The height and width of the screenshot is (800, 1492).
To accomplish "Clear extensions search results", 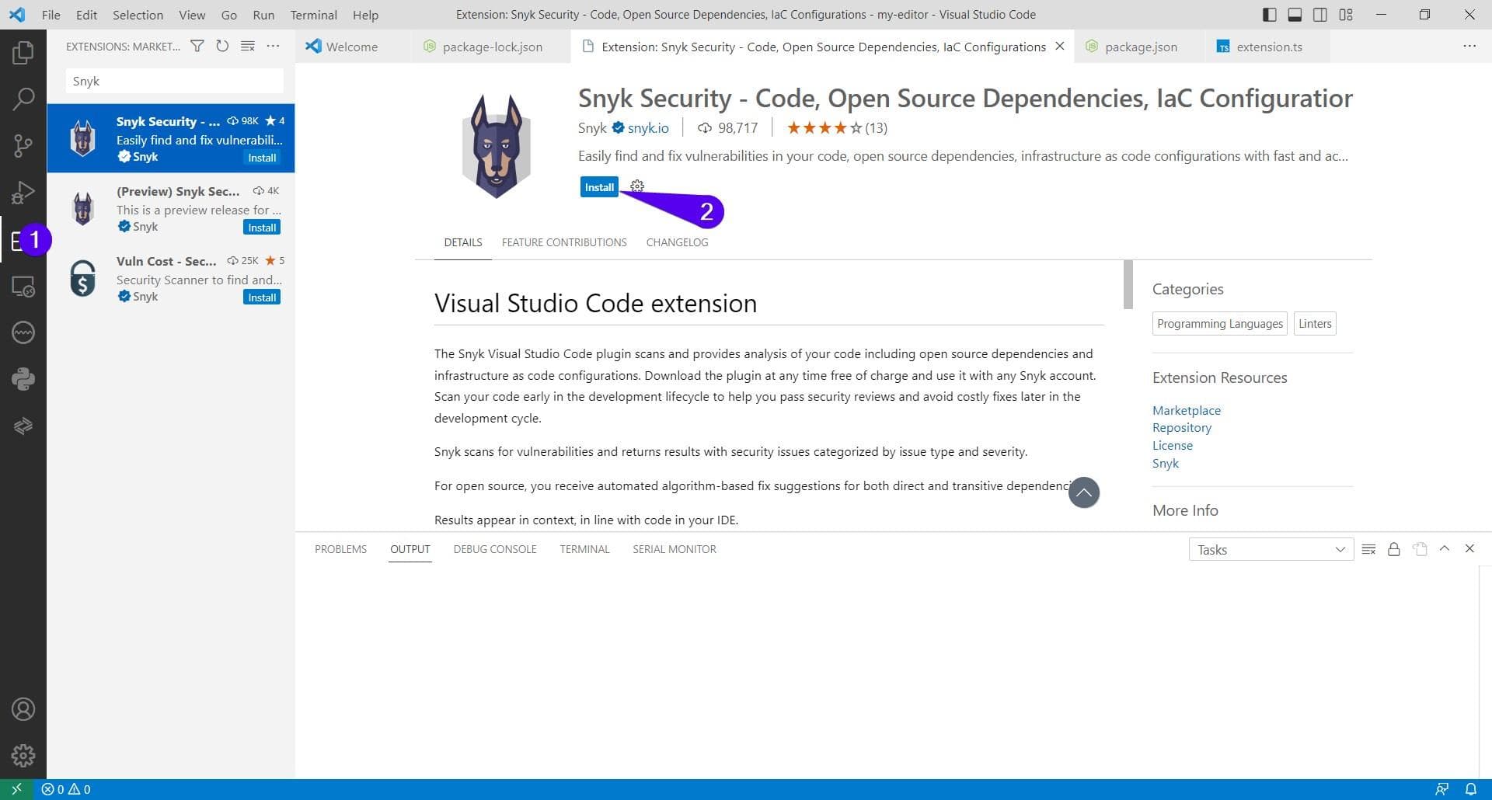I will click(x=248, y=47).
